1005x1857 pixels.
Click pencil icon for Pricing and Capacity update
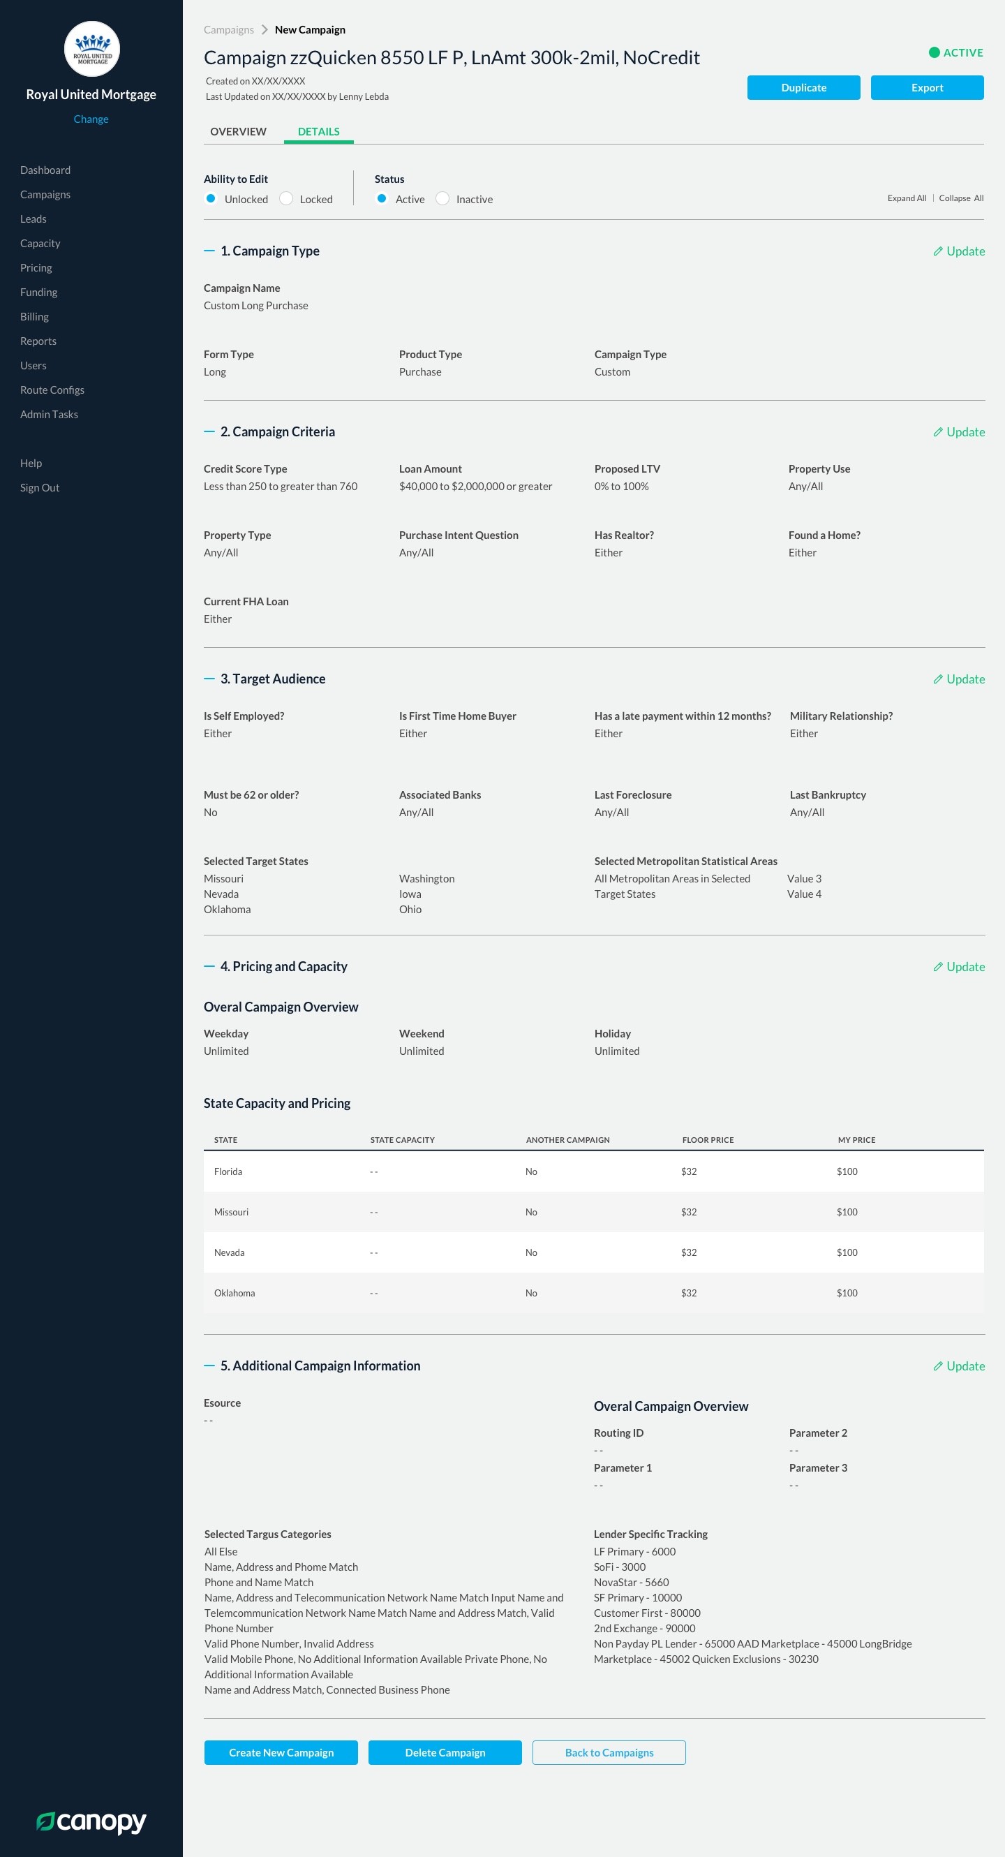(937, 968)
